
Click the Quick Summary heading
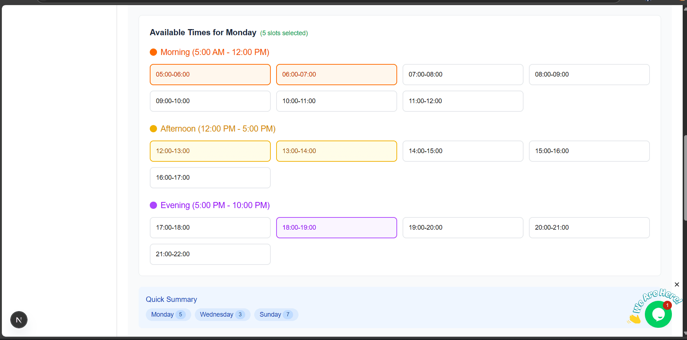tap(171, 299)
